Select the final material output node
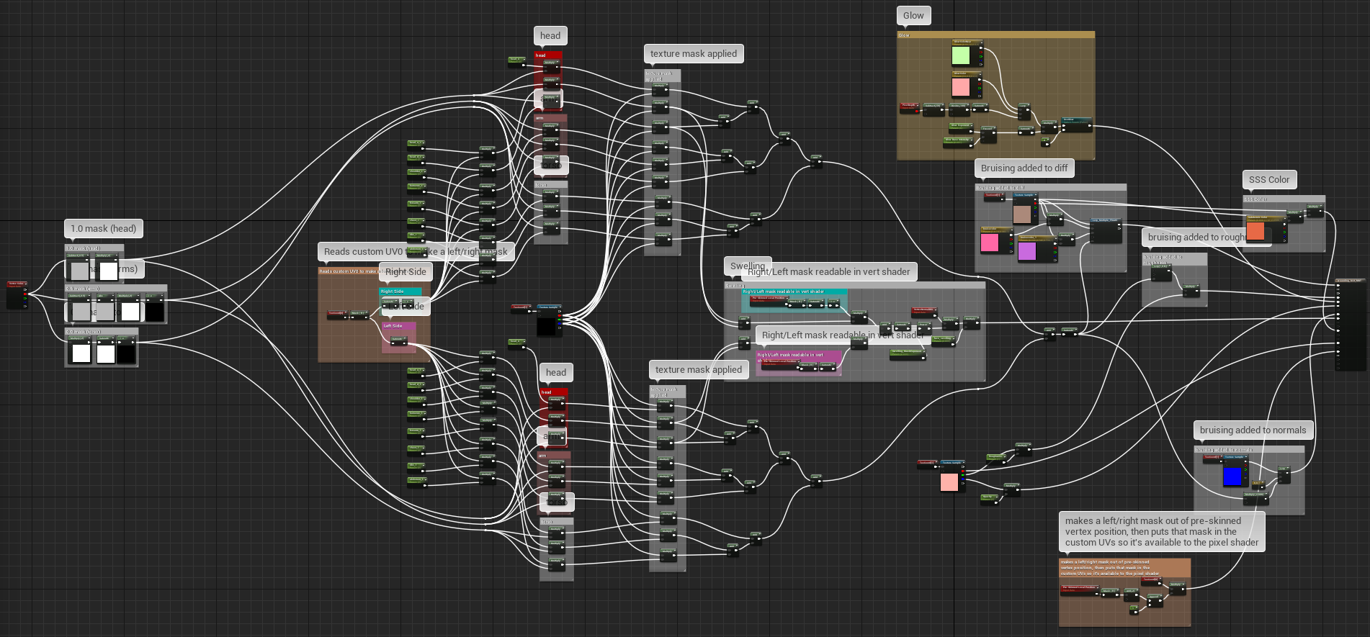1370x637 pixels. (x=1350, y=281)
